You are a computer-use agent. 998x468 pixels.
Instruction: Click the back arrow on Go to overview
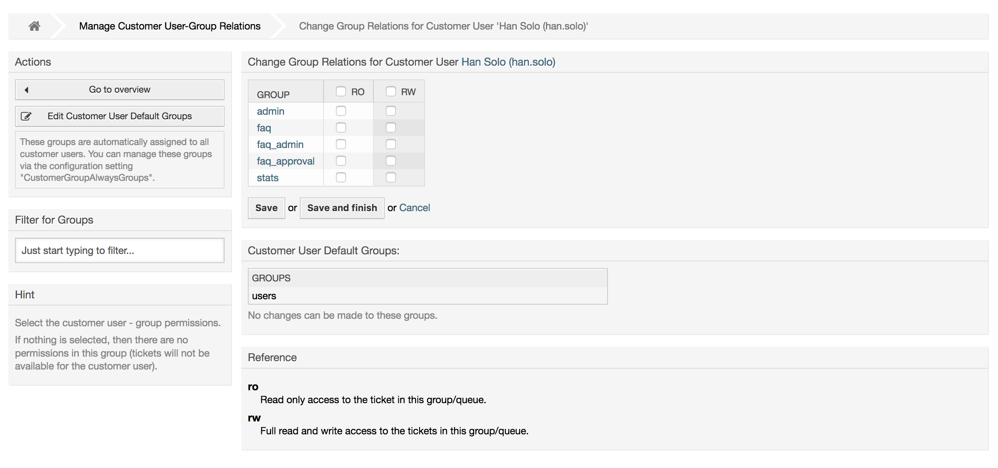coord(26,89)
